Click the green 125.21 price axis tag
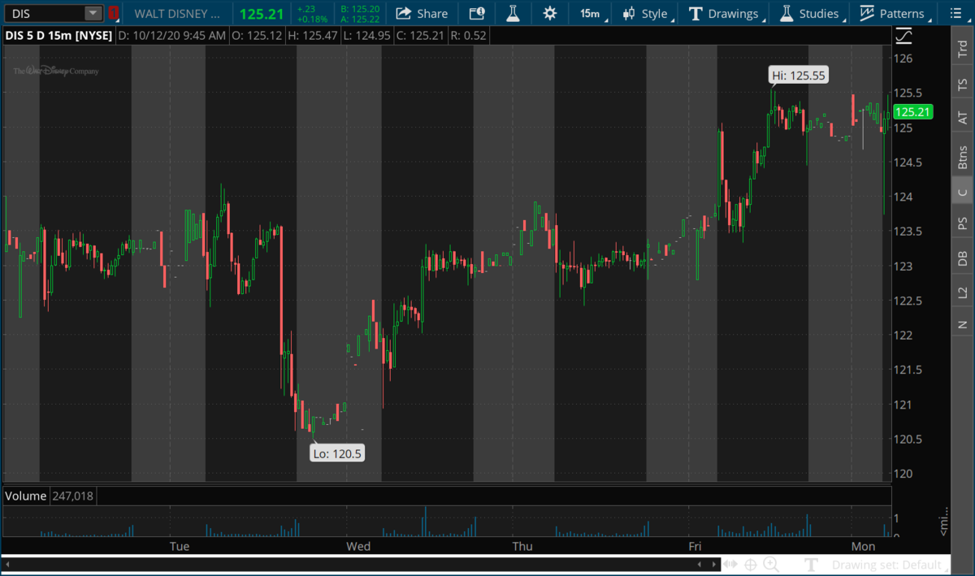 (913, 113)
